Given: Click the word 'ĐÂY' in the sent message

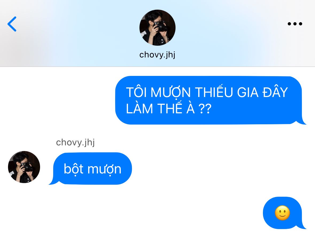Looking at the screenshot, I should (275, 92).
